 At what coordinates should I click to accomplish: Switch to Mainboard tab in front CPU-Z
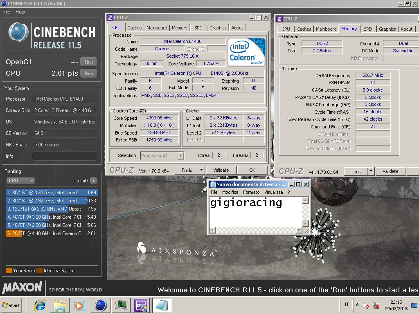coord(157,28)
